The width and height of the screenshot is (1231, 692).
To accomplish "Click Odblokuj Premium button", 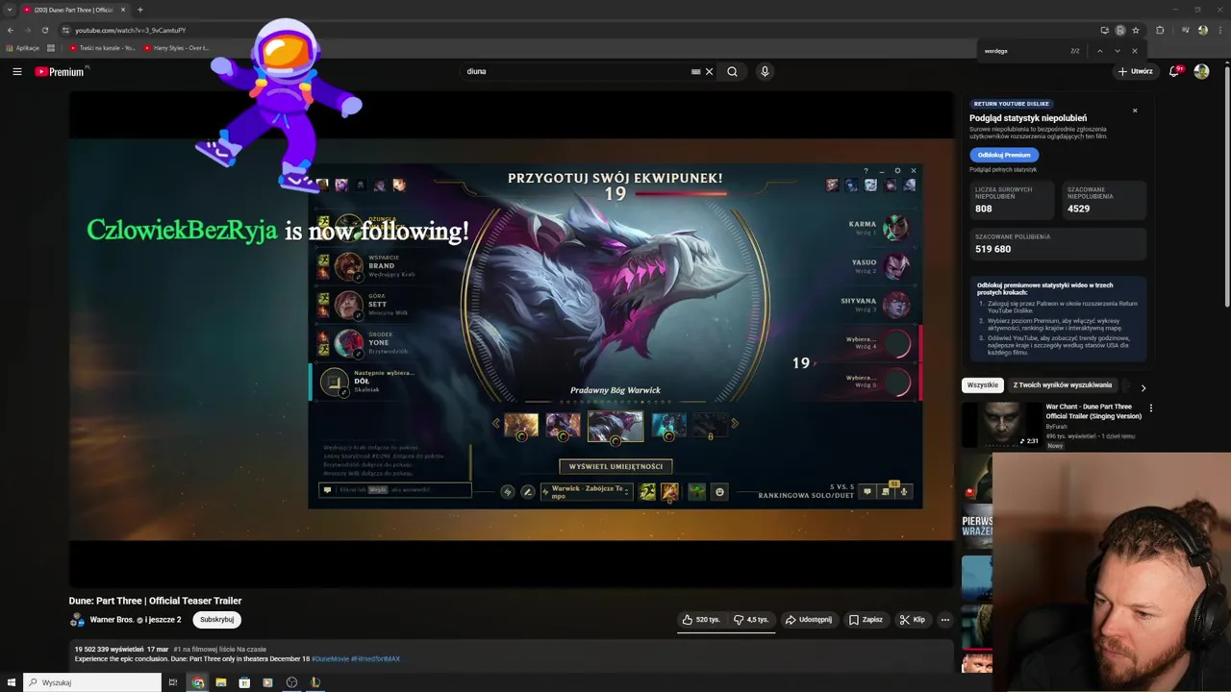I will (x=1004, y=155).
